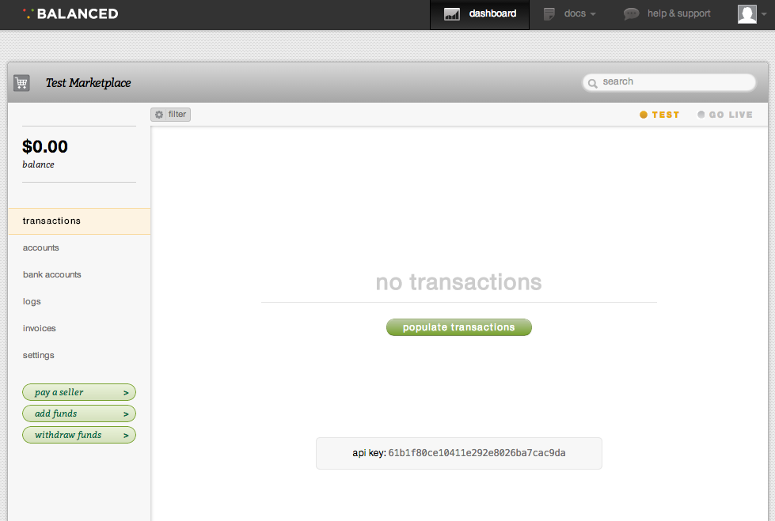
Task: Open the dashboard tab
Action: (x=480, y=14)
